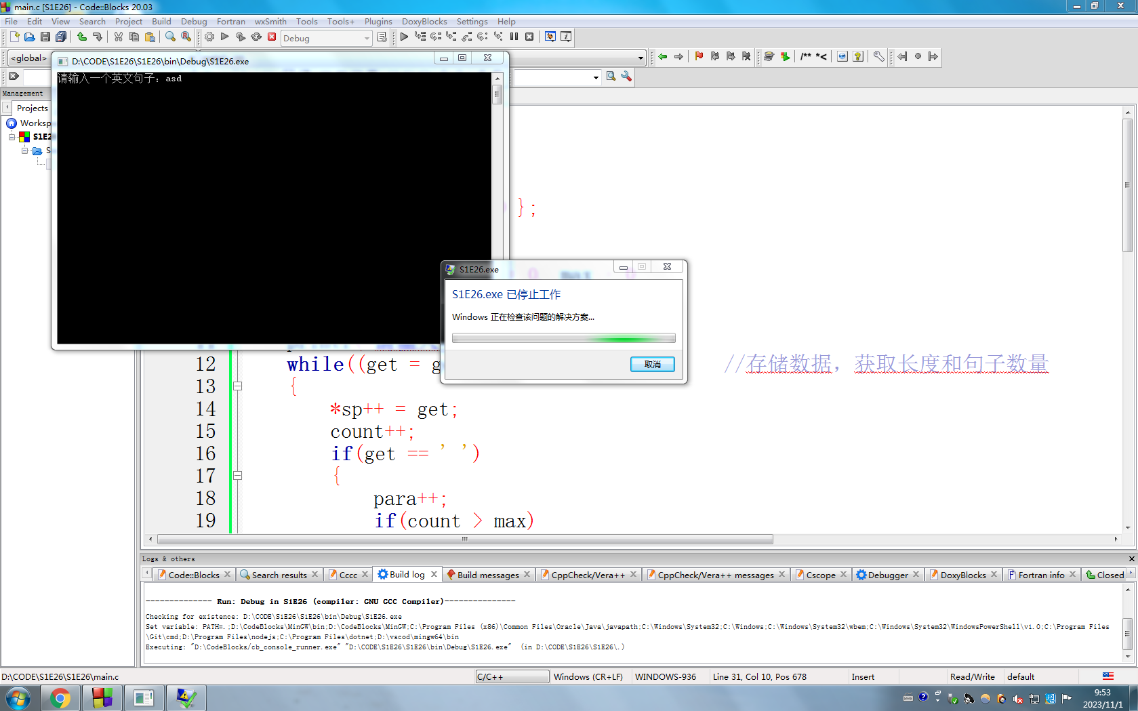Click the DoxyBlocks comment block /** icon

tap(806, 56)
